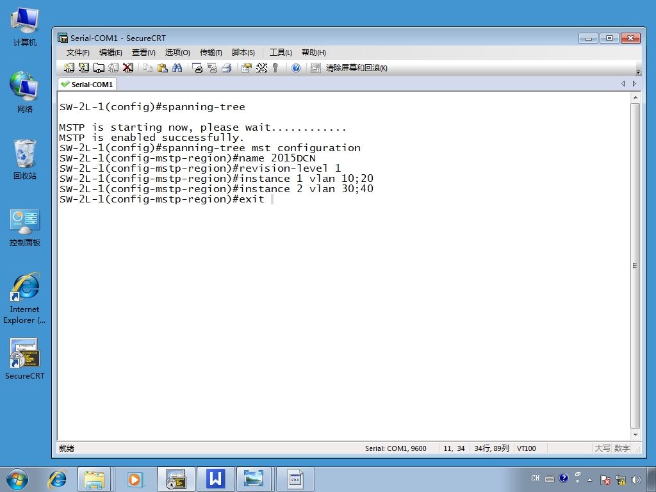Click the 'revision-level 1' terminal line

click(201, 168)
